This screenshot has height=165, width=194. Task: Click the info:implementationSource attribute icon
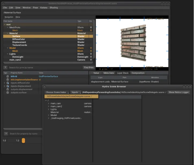point(8,80)
